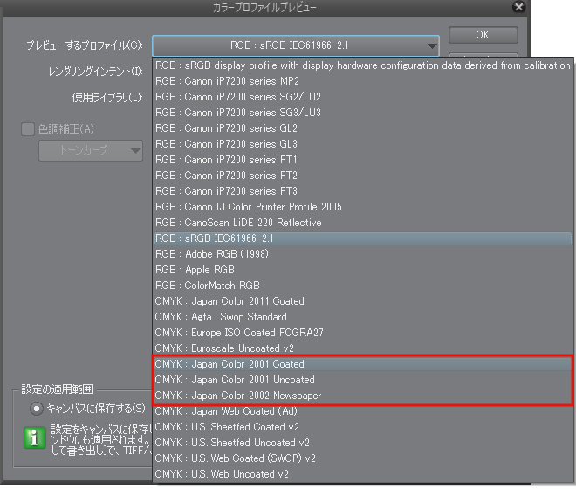Select ColorMatch RGB profile
Image resolution: width=576 pixels, height=489 pixels.
(362, 286)
